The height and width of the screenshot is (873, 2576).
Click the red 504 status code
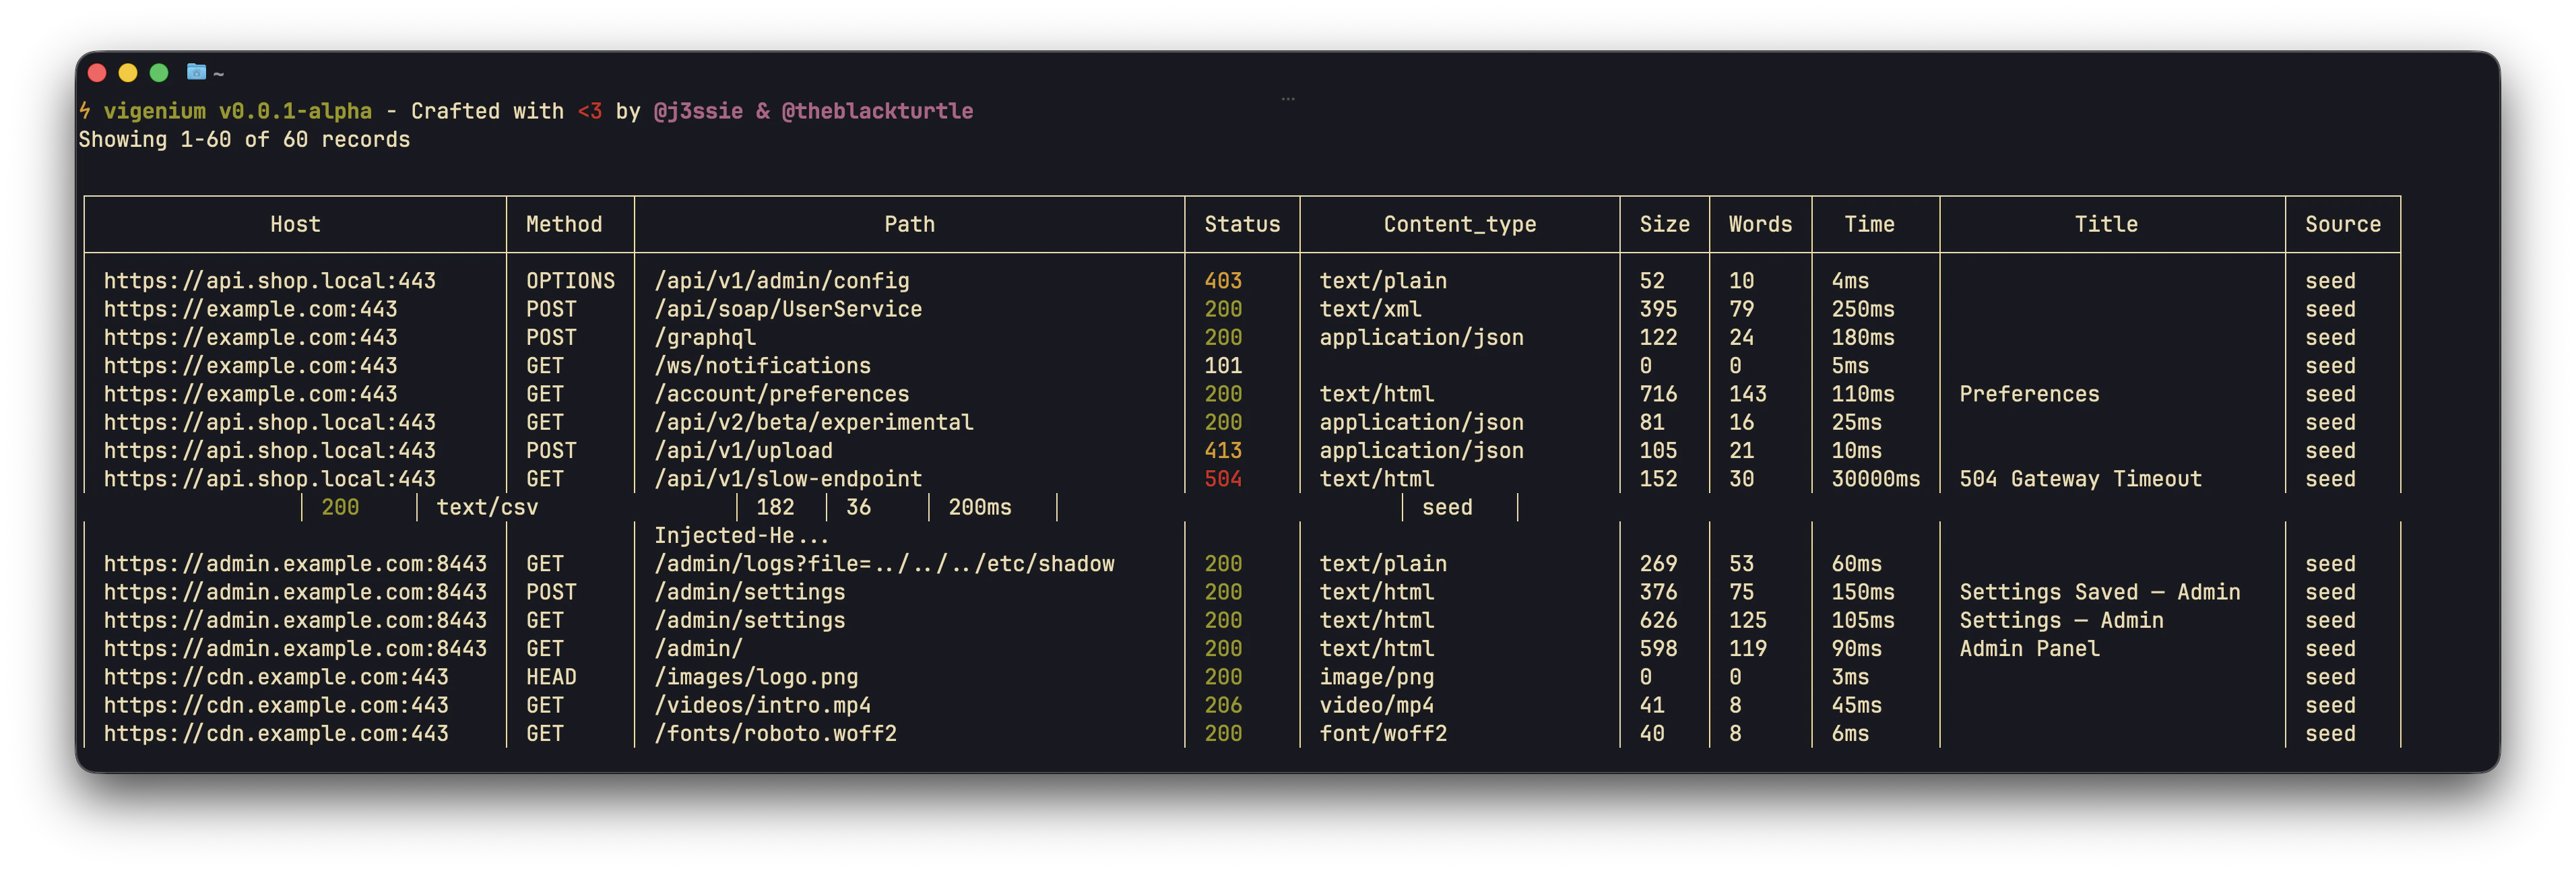(x=1222, y=479)
